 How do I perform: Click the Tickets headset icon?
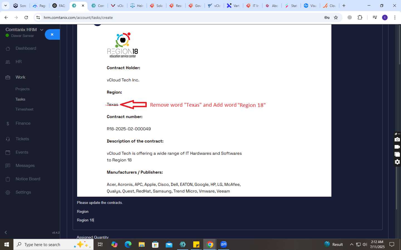(8, 139)
